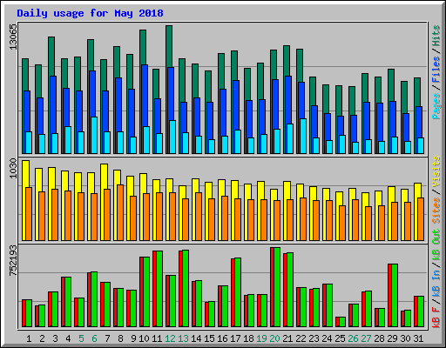
Task: Select the green kB bar for day 11
Action: [x=159, y=289]
